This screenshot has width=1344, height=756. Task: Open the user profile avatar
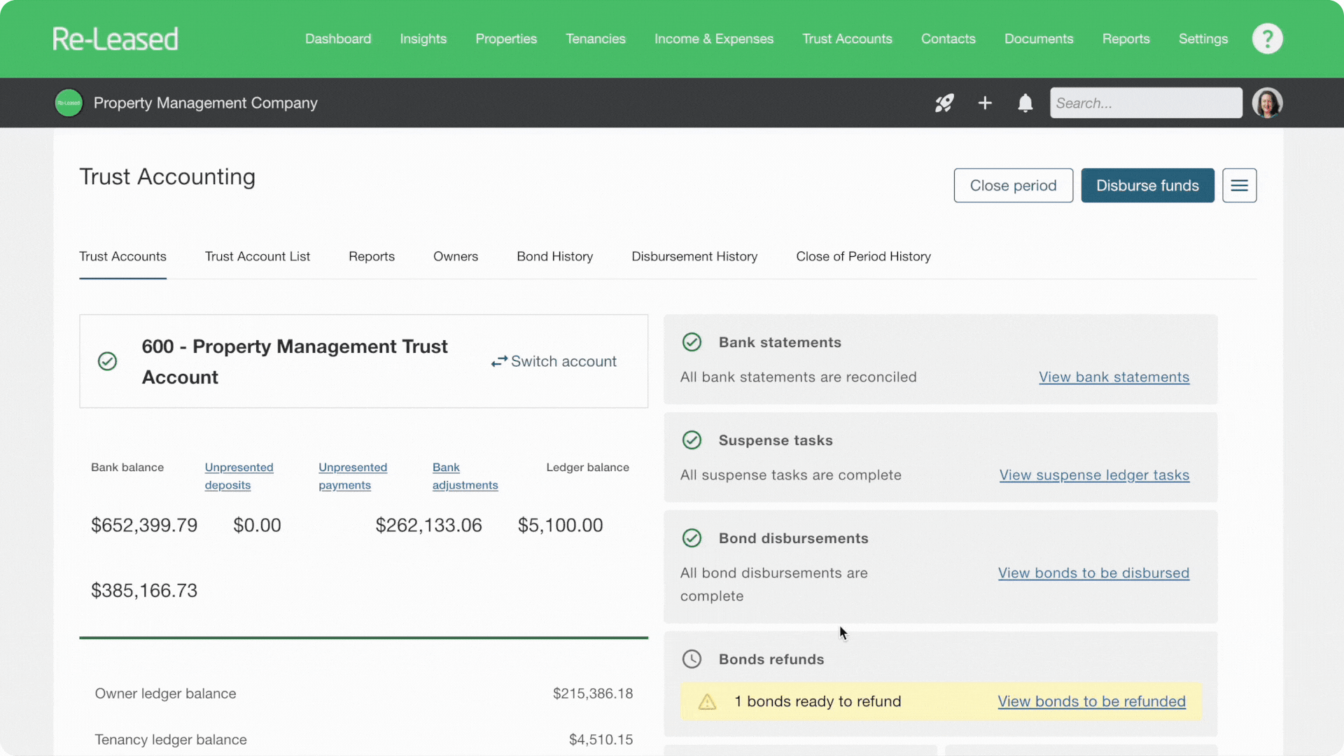coord(1267,103)
